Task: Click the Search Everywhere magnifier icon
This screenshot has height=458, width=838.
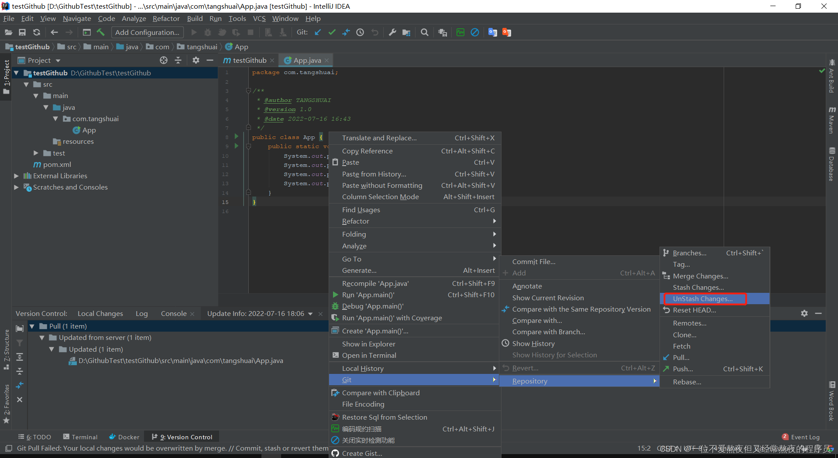Action: pos(424,32)
